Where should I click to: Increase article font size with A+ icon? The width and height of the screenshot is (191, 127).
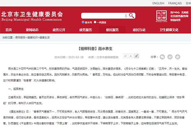point(137,56)
